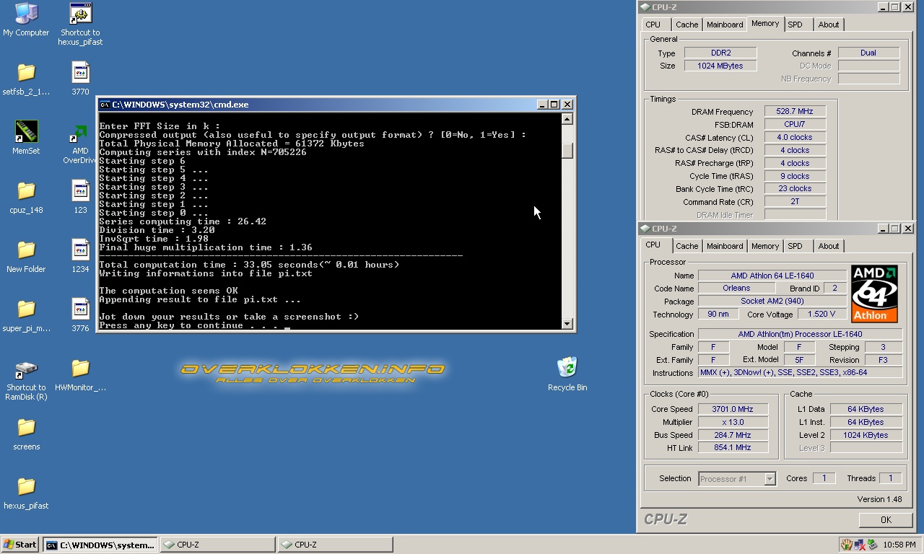
Task: Click the cmd window scrollbar thumb
Action: (x=567, y=150)
